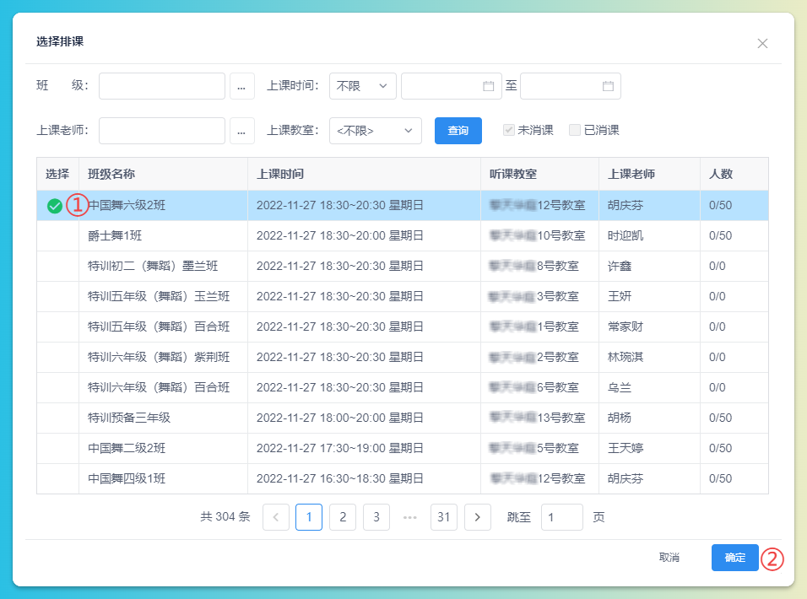Click the end date input field
The width and height of the screenshot is (807, 599).
(x=571, y=86)
